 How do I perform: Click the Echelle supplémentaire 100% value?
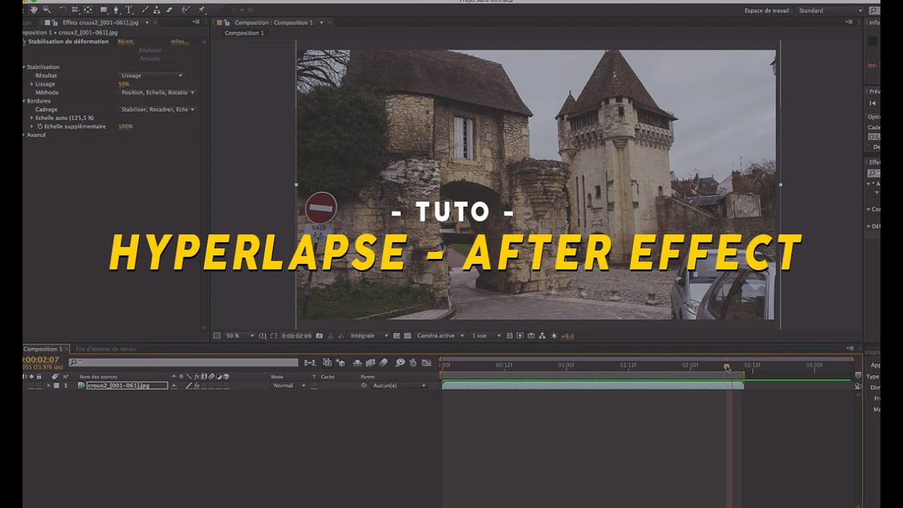[126, 126]
